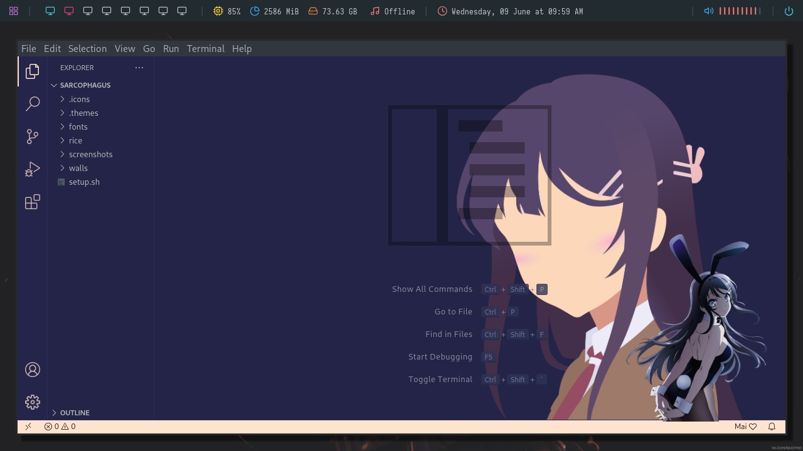Open the errors and warnings status indicator
Image resolution: width=803 pixels, height=451 pixels.
tap(60, 427)
